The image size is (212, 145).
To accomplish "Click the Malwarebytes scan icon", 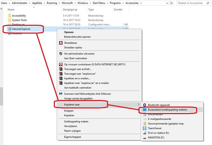I will click(61, 94).
